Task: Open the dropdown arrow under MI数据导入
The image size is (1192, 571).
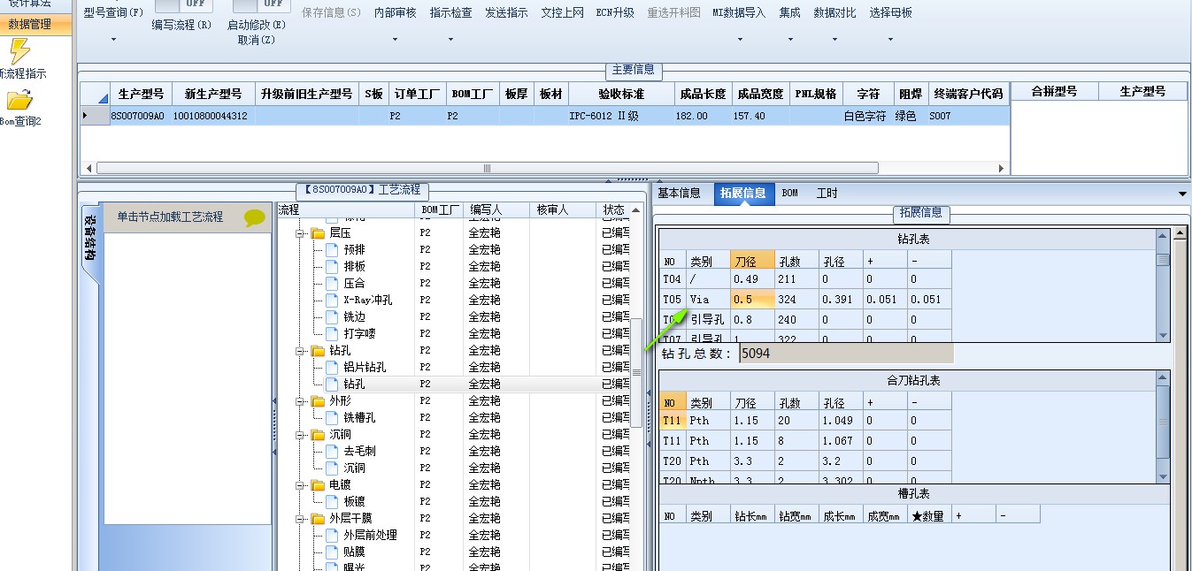Action: [x=739, y=40]
